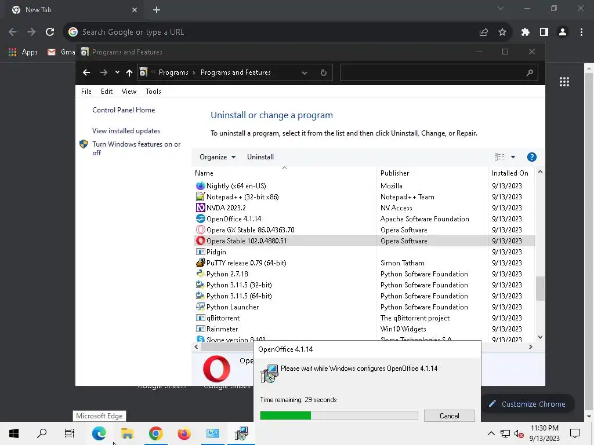
Task: Select the Python 3.11.5 (32-bit) row
Action: (364, 285)
